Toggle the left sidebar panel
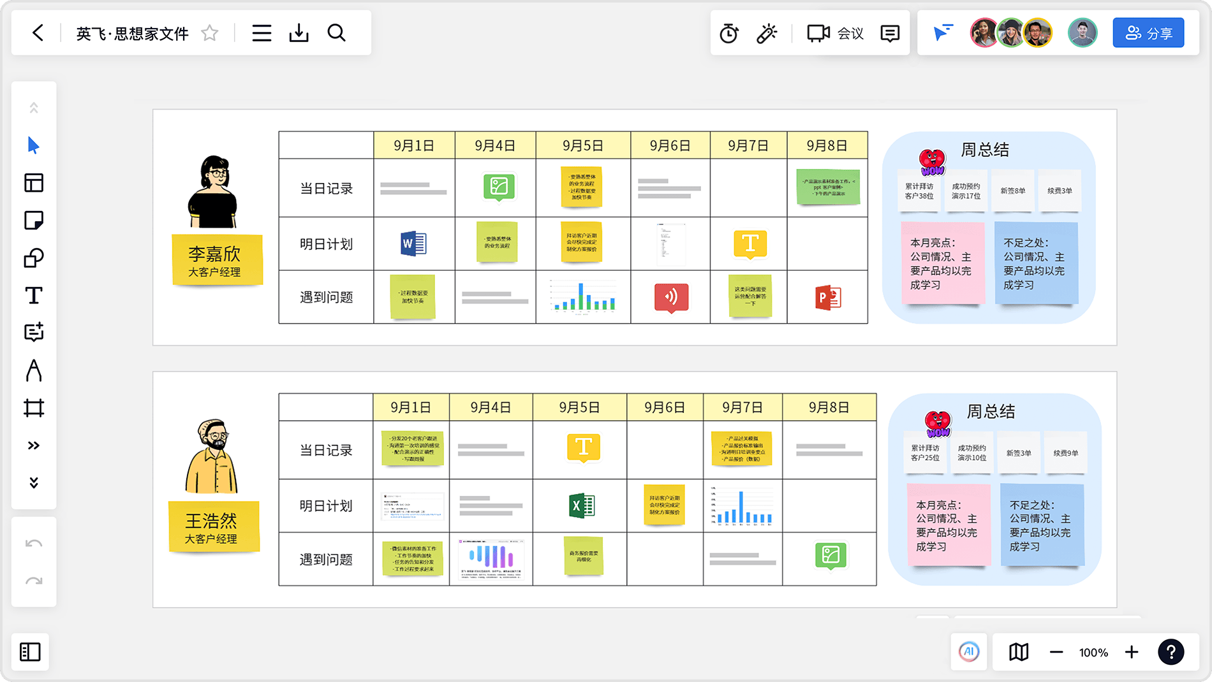 (30, 652)
